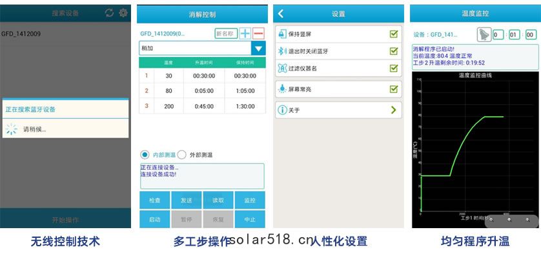541x254 pixels.
Task: Click the red minus icon to remove step
Action: [258, 34]
